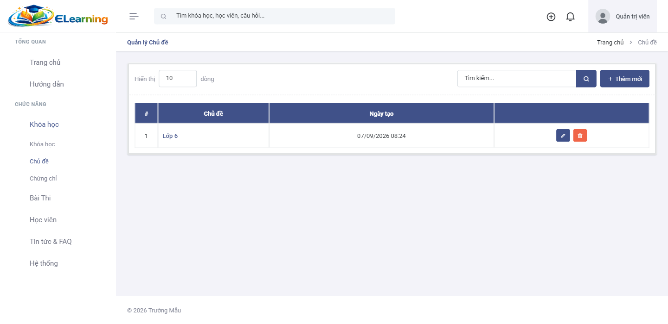668x324 pixels.
Task: Open the notifications bell icon
Action: tap(571, 17)
